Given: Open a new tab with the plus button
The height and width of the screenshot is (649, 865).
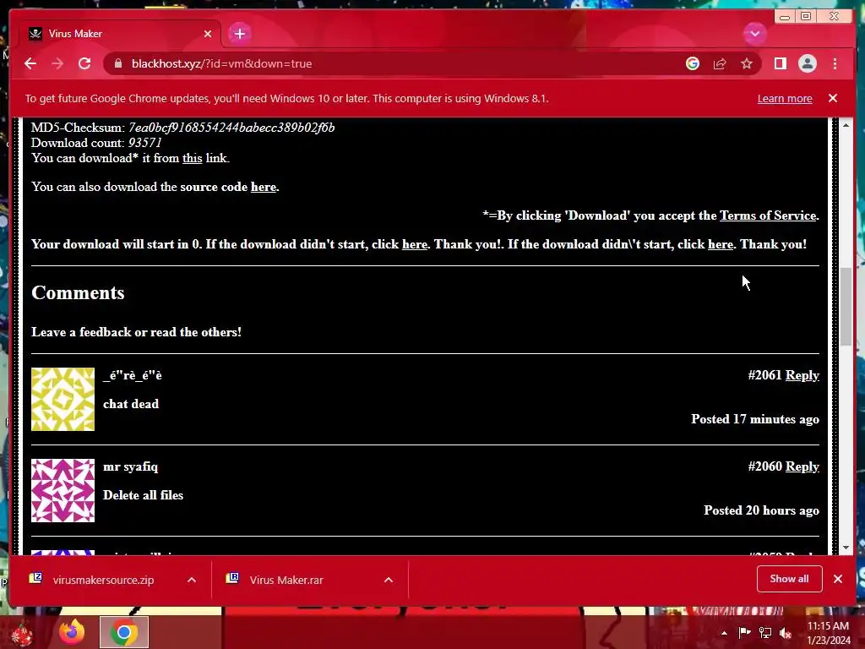Looking at the screenshot, I should point(239,34).
